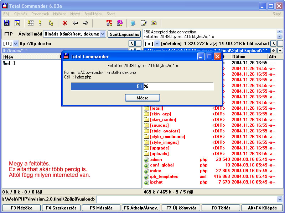Click the Szétkapcsolás disconnect button
Image resolution: width=285 pixels, height=213 pixels.
click(124, 34)
